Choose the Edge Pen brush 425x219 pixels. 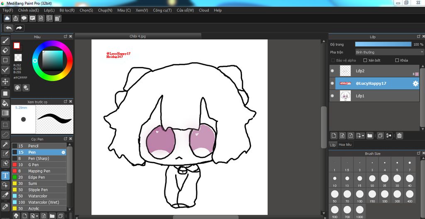pos(39,177)
